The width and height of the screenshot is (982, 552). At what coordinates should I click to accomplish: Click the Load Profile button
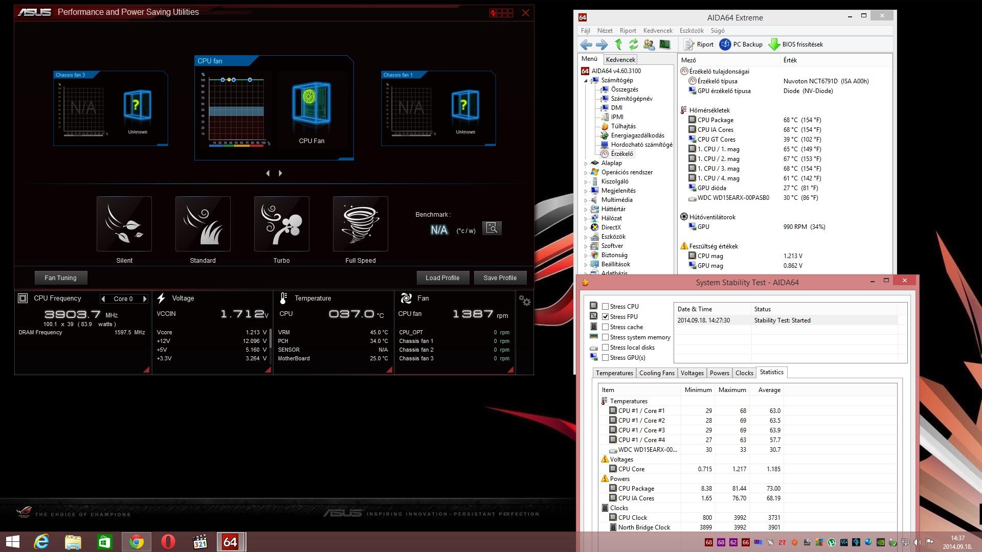pos(442,278)
